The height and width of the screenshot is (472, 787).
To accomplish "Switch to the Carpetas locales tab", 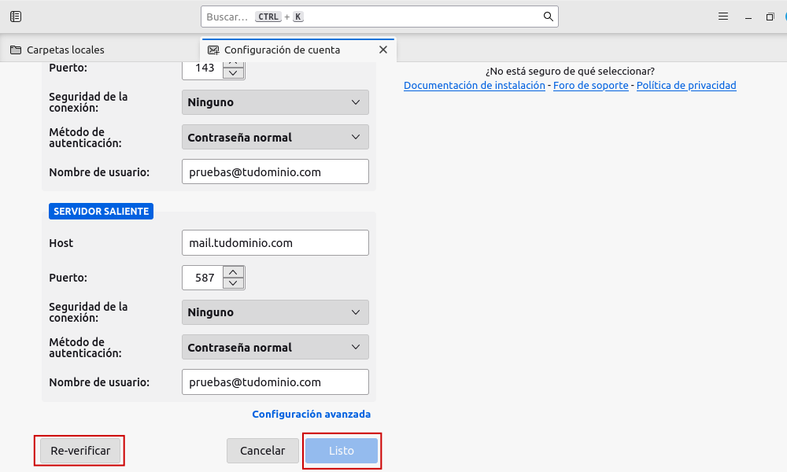I will tap(65, 50).
